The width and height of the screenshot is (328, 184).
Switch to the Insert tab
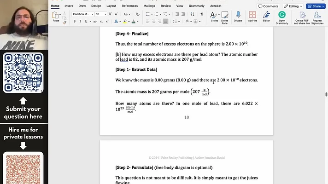click(69, 6)
